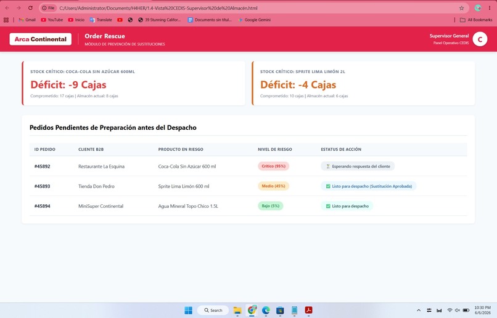Open Adobe Acrobat from taskbar
This screenshot has width=497, height=318.
pyautogui.click(x=308, y=311)
